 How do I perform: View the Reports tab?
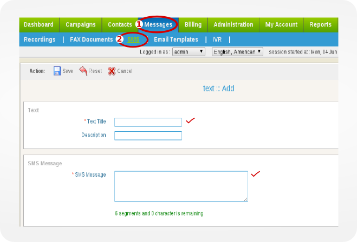[321, 24]
